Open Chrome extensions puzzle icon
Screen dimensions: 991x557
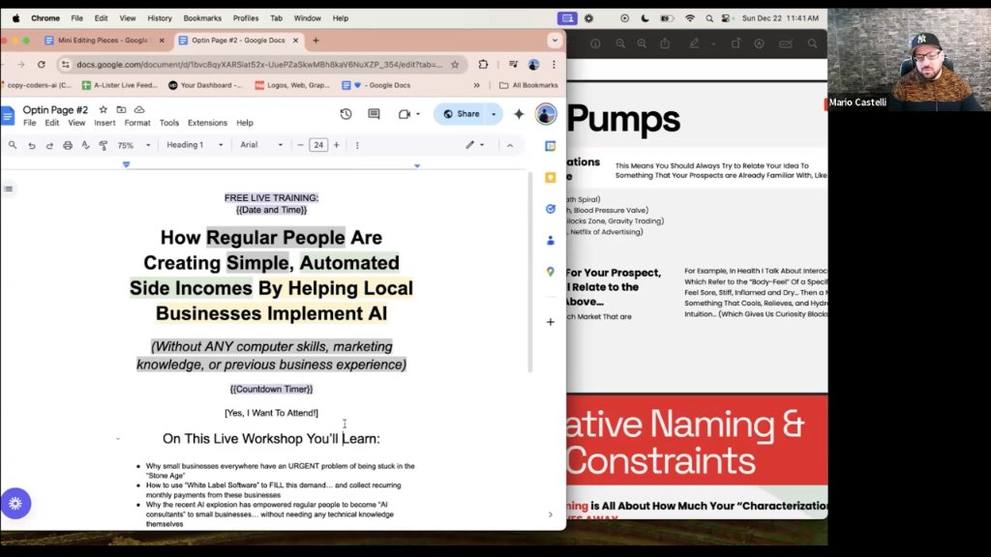[x=484, y=65]
